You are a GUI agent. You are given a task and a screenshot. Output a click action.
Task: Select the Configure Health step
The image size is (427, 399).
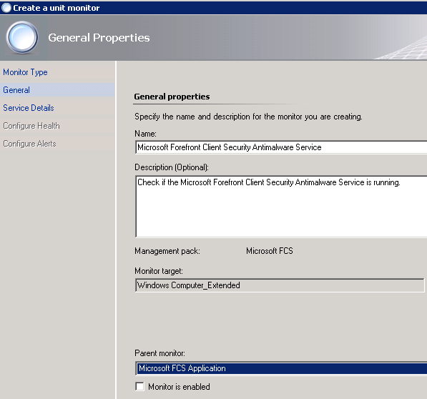(x=31, y=126)
